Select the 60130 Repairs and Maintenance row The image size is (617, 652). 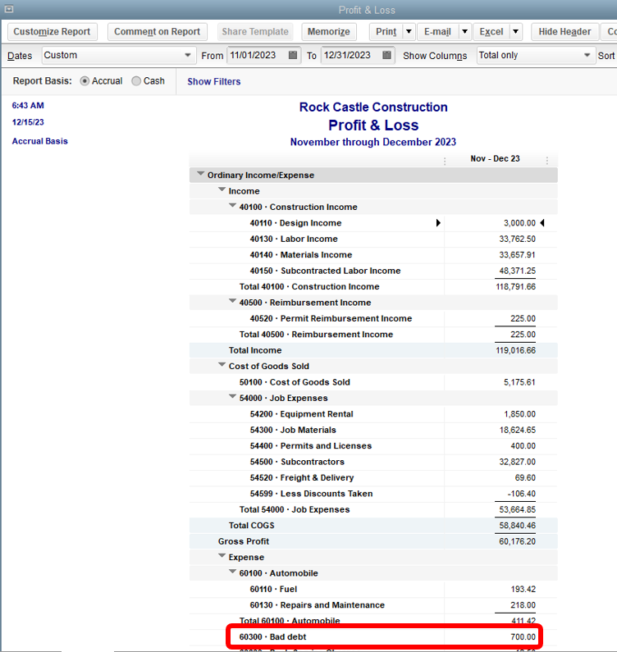point(373,605)
